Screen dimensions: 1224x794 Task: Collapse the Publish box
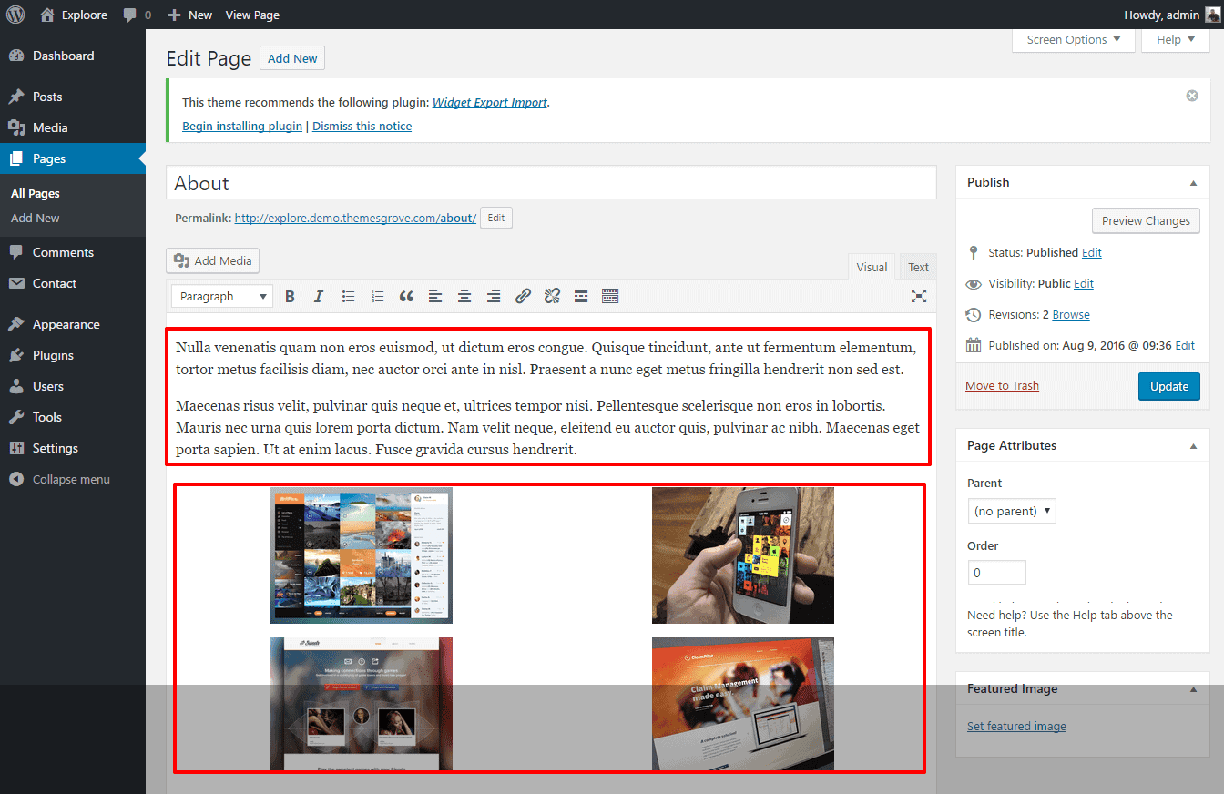point(1193,183)
